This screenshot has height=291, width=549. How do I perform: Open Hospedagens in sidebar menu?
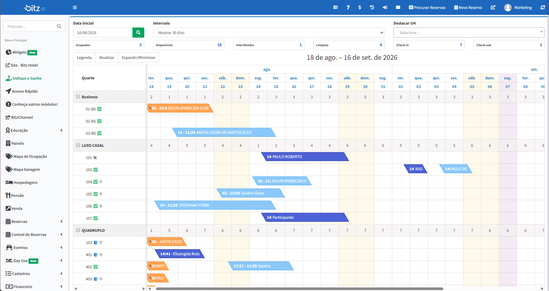coord(21,182)
